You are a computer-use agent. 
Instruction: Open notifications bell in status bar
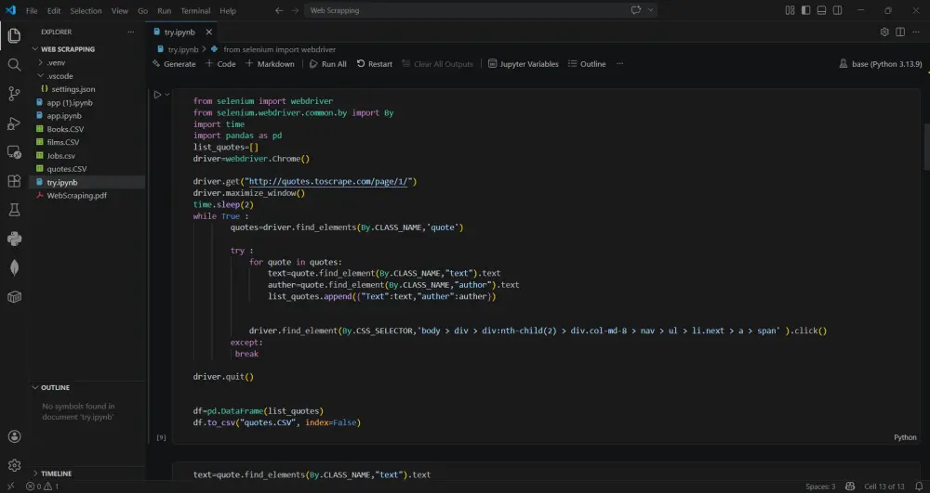[919, 487]
